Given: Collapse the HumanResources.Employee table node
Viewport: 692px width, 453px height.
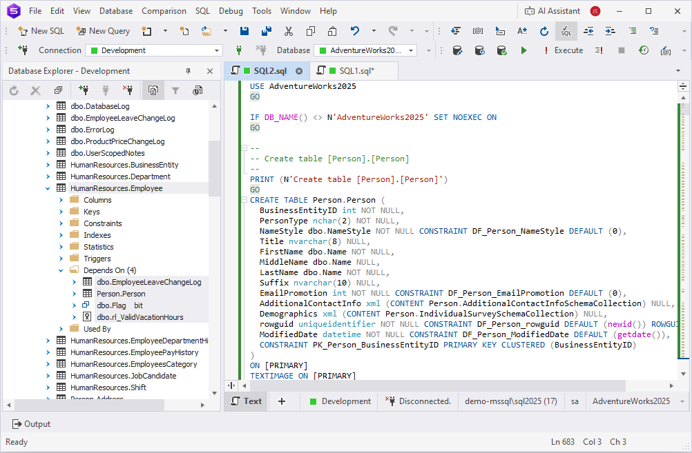Looking at the screenshot, I should click(48, 188).
